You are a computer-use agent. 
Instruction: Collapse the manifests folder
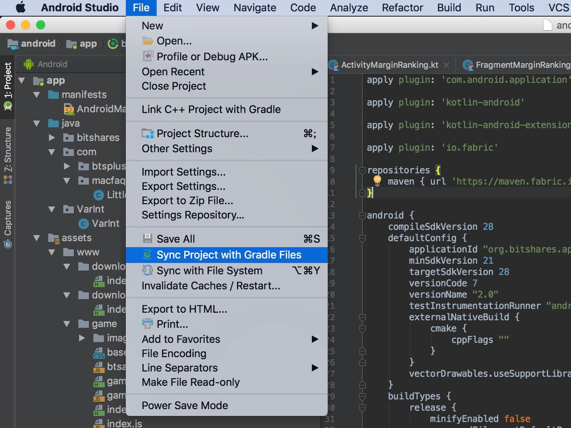click(37, 95)
